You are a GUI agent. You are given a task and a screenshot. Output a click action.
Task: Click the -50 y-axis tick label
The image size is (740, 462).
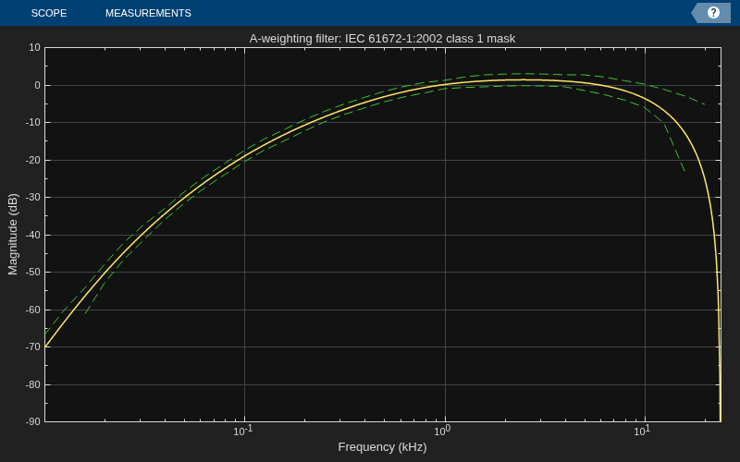pos(32,273)
